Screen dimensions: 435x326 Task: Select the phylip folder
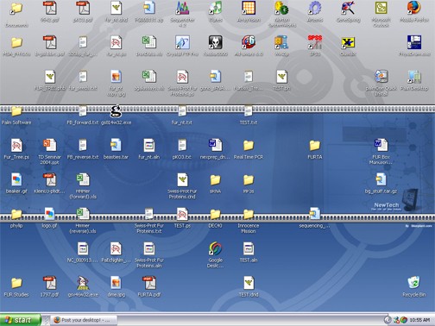tap(16, 215)
